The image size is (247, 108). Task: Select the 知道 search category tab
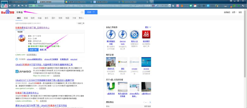point(40,18)
